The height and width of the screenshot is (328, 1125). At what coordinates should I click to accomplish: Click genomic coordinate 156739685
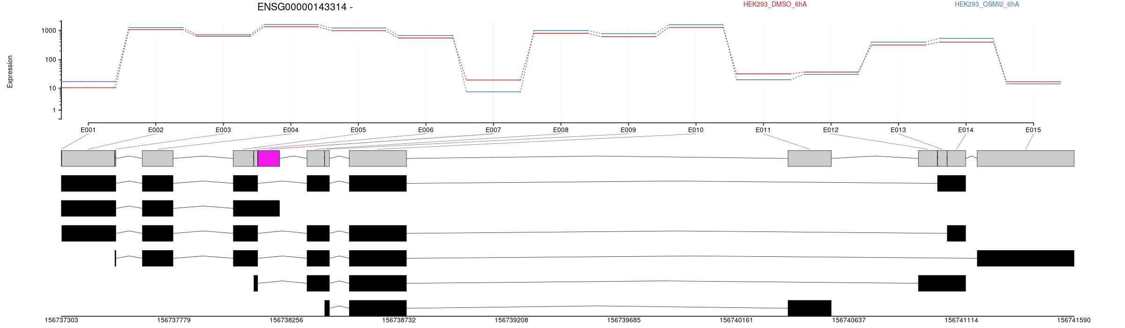(x=624, y=321)
